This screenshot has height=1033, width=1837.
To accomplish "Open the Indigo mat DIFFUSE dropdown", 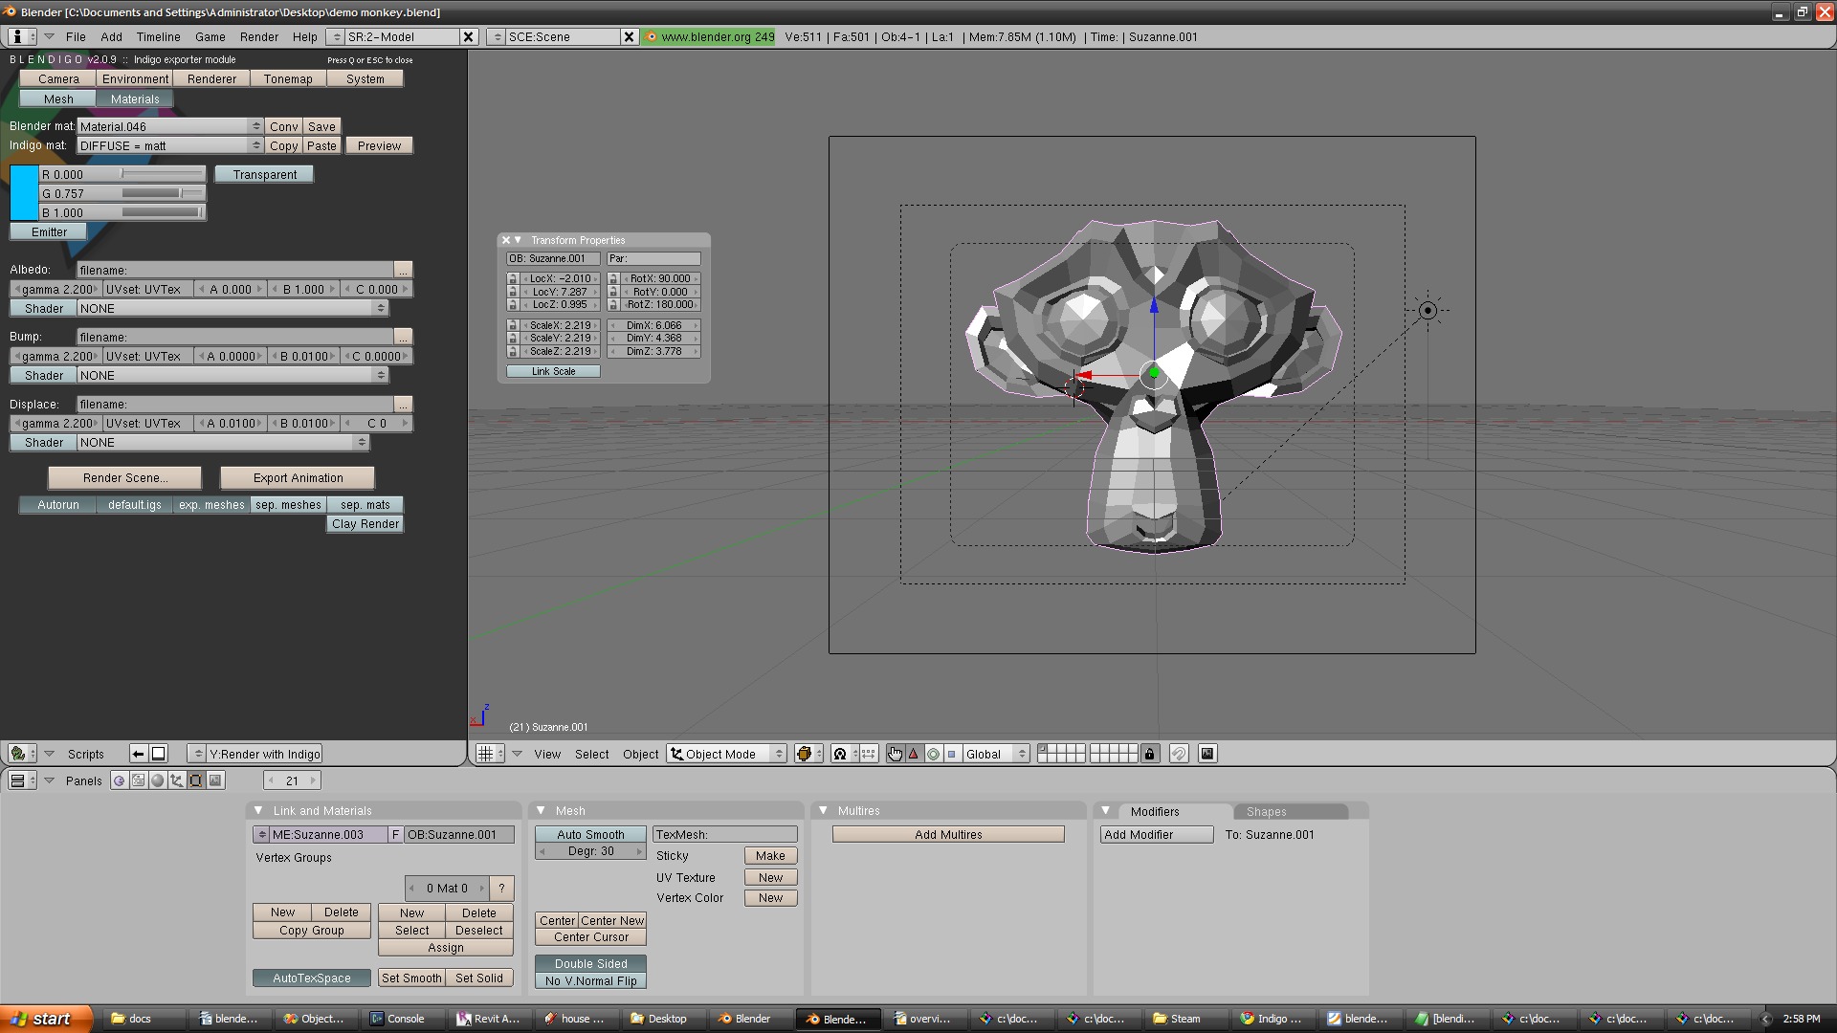I will (170, 145).
